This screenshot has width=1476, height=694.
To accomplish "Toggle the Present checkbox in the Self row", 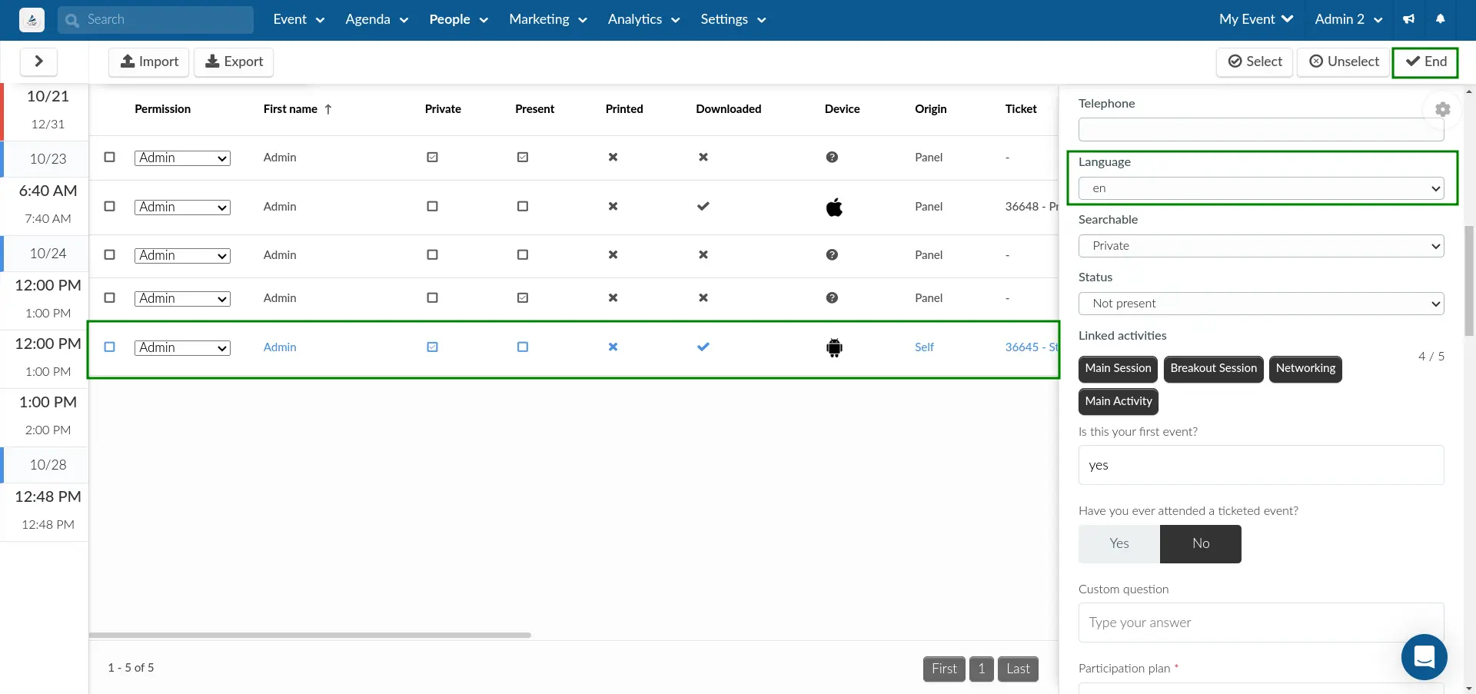I will 523,347.
